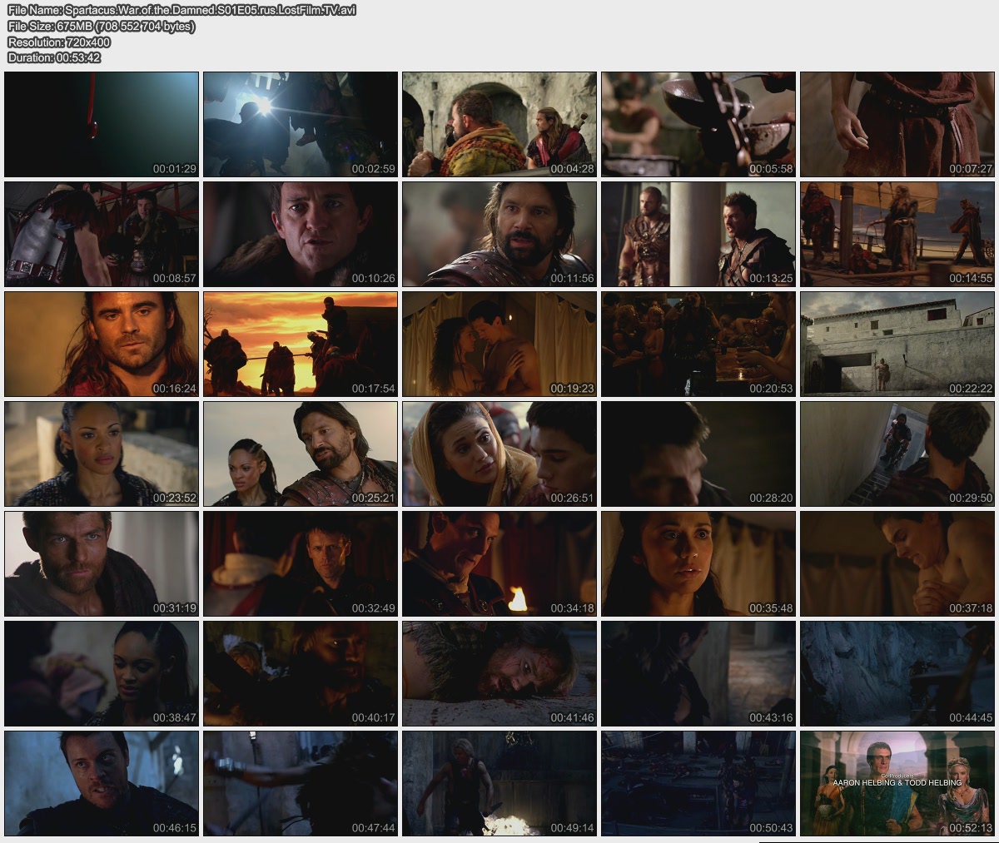999x843 pixels.
Task: Open the thumbnail timestamped 00:23:52
Action: click(102, 454)
